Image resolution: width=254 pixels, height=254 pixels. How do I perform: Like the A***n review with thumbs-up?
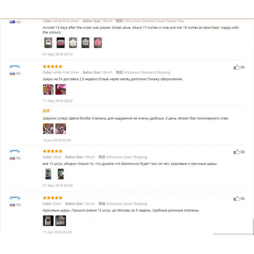pyautogui.click(x=237, y=67)
